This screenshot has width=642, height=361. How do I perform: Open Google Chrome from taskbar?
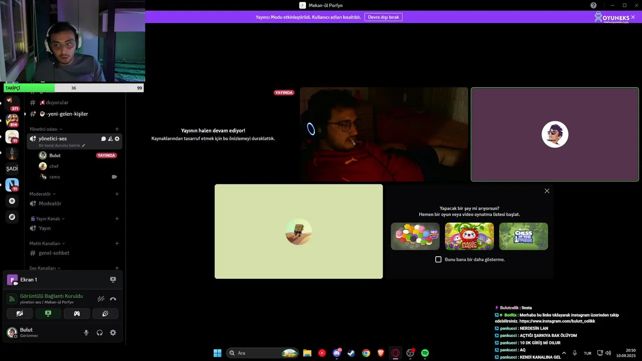tap(366, 353)
